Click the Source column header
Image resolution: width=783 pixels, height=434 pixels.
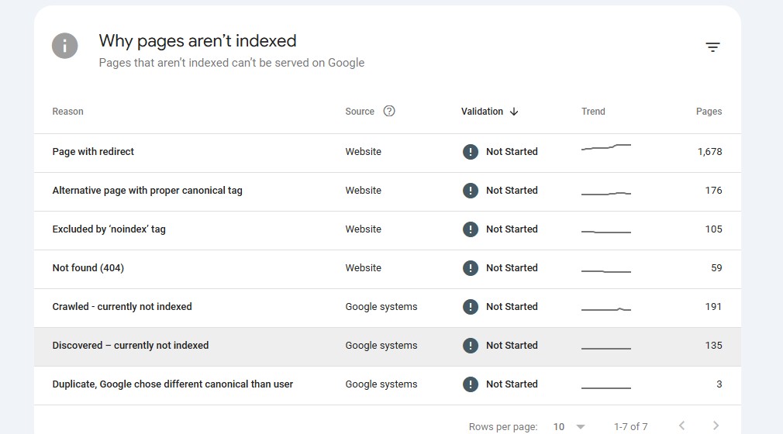360,112
